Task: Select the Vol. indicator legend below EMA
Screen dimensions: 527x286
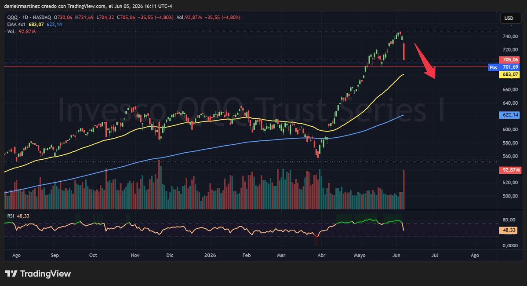Action: point(21,31)
